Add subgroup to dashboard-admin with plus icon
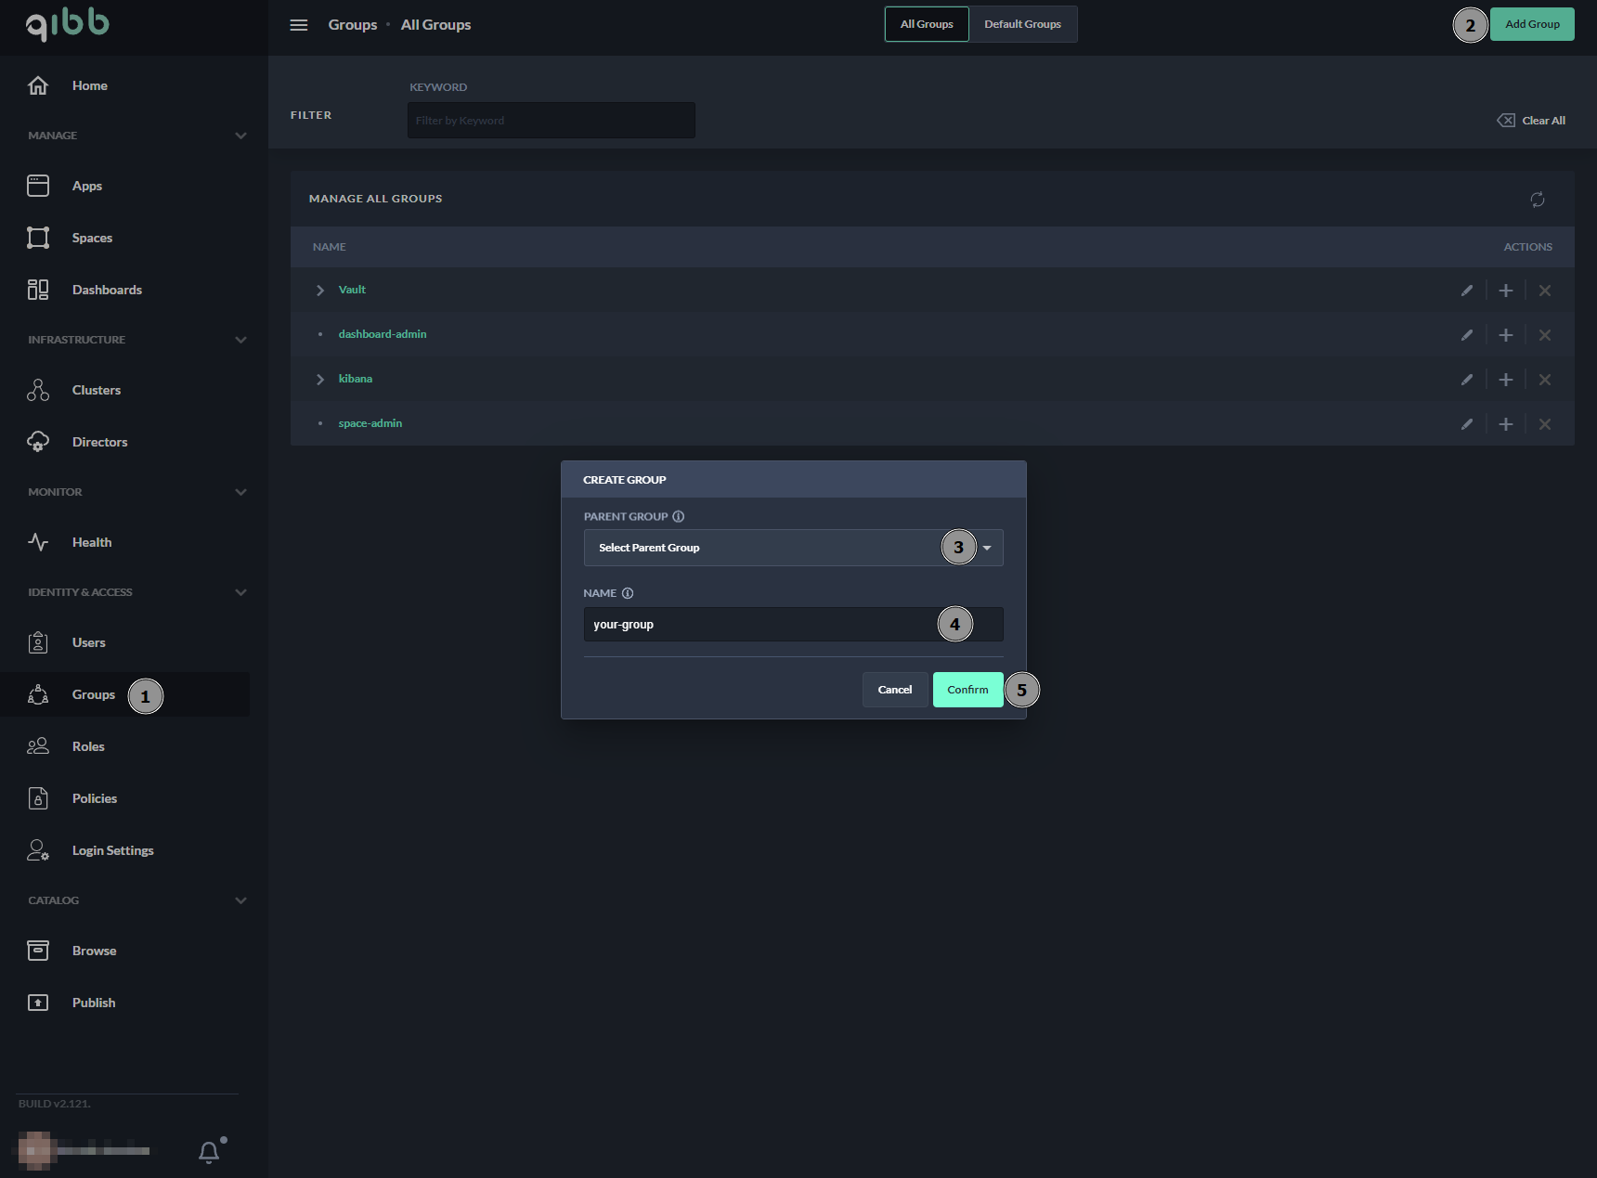 pos(1505,335)
